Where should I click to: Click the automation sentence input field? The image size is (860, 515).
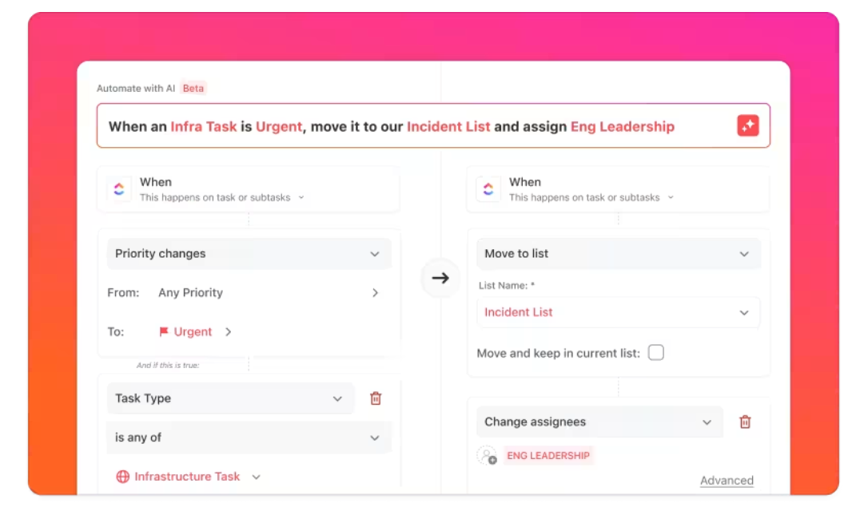(x=400, y=125)
